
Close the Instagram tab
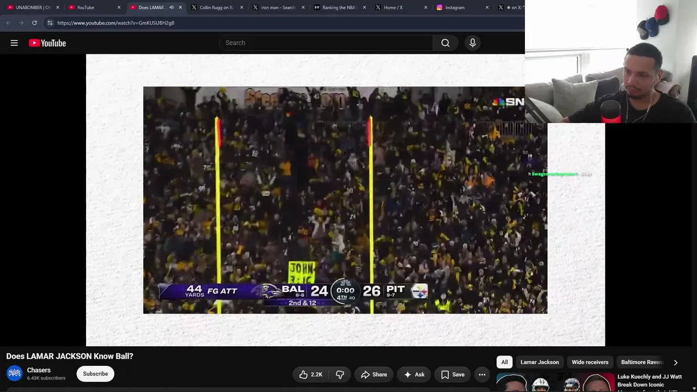coord(487,8)
